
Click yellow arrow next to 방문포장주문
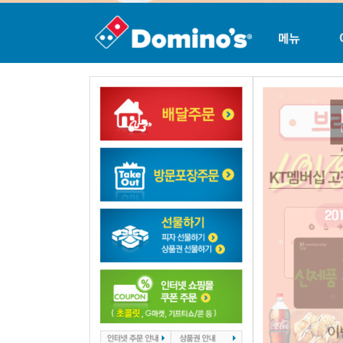tap(228, 175)
